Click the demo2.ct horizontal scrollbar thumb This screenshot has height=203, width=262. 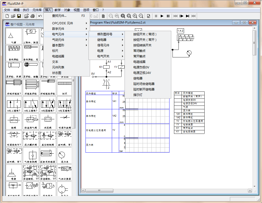click(x=100, y=190)
